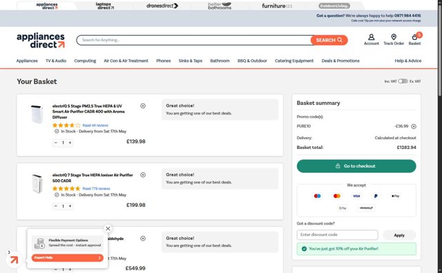Open electriQ 7 Stage purifier product title

[93, 178]
